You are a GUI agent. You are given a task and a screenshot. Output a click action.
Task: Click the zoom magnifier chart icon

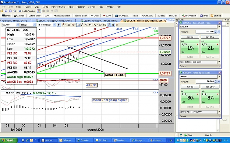86,25
